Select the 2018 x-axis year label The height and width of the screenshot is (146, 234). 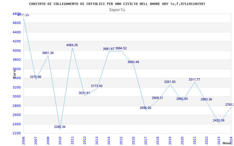158,140
